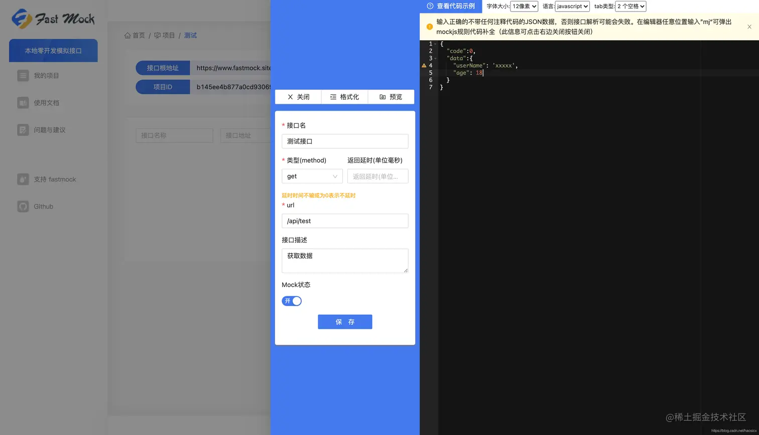Viewport: 759px width, 435px height.
Task: Toggle the Mock状态 switch off
Action: pos(291,301)
